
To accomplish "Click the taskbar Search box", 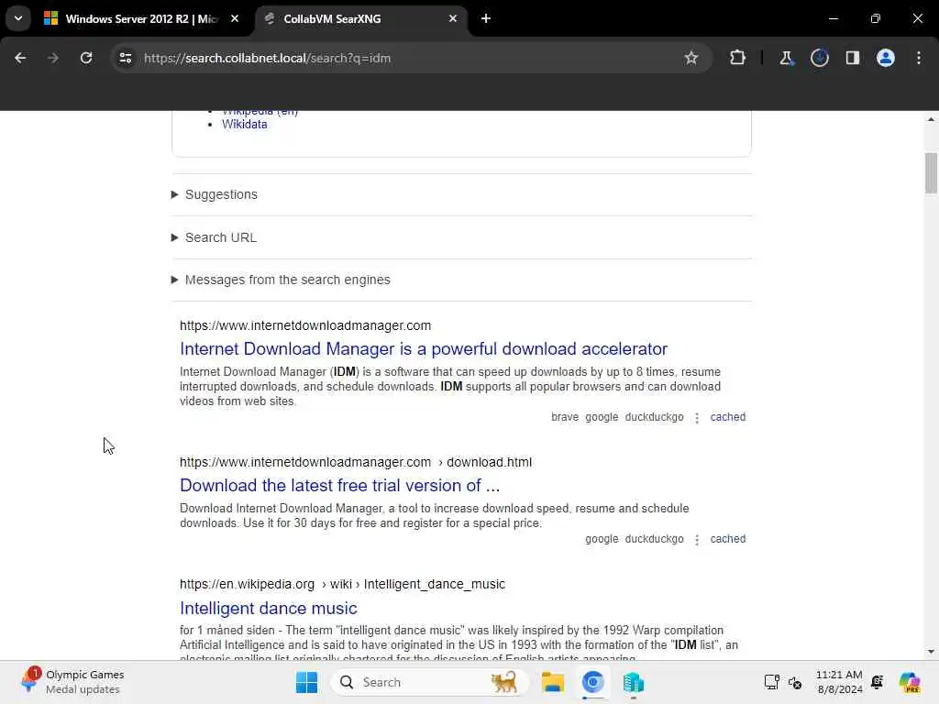I will (x=429, y=682).
